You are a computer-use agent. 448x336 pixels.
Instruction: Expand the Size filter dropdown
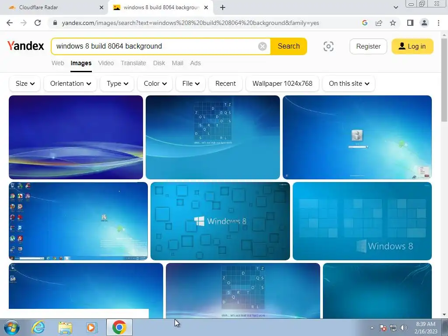[25, 84]
